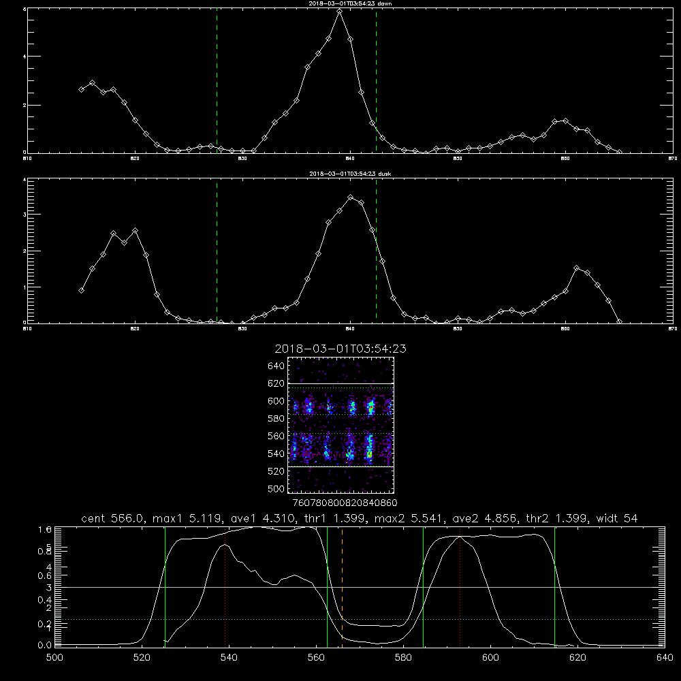Click the 'cent 566.0' value in the stats line
Image resolution: width=681 pixels, height=681 pixels.
point(113,518)
